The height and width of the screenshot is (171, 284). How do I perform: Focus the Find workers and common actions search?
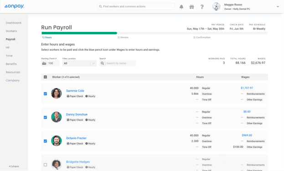(x=136, y=6)
